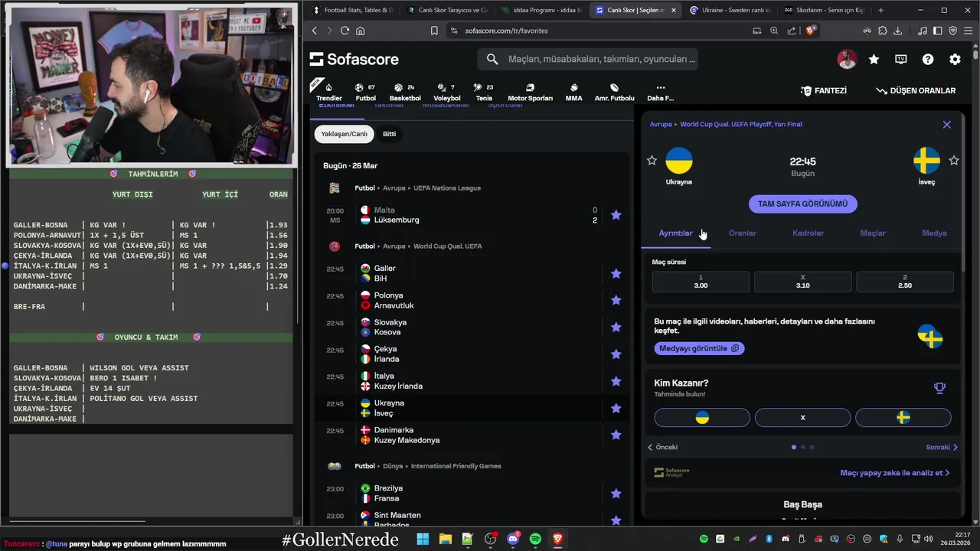The width and height of the screenshot is (980, 551).
Task: Toggle the browser sidebar panel
Action: click(x=937, y=31)
